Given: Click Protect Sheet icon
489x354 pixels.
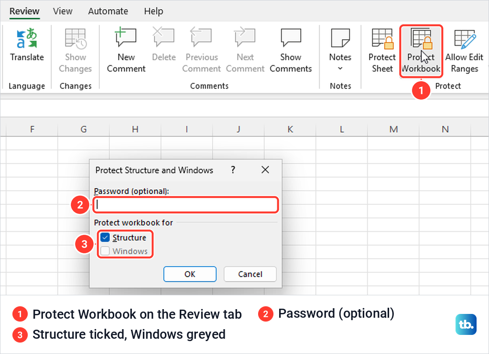Looking at the screenshot, I should coord(383,39).
